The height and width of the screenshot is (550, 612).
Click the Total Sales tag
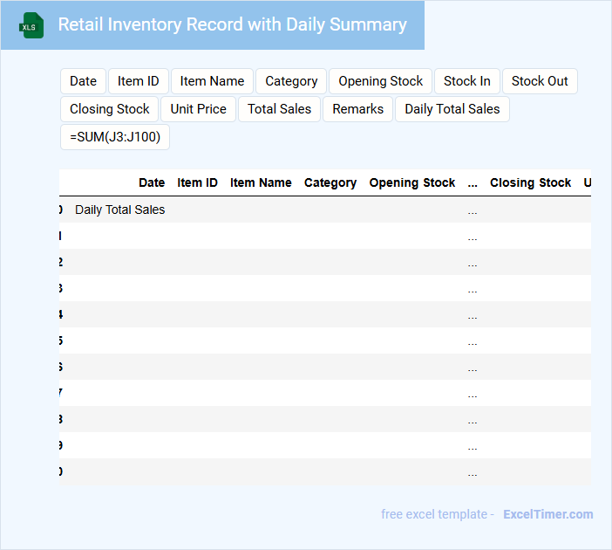(x=279, y=109)
